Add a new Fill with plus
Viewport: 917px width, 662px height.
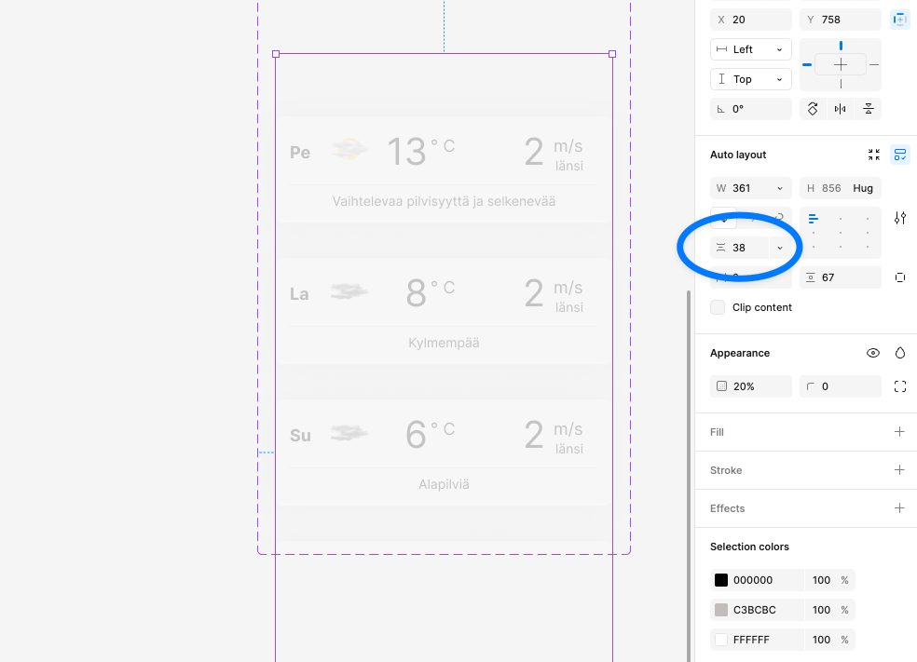click(899, 432)
